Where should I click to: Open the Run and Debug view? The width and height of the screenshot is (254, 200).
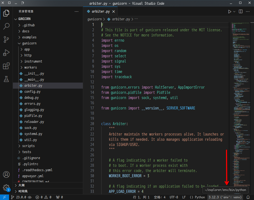pyautogui.click(x=6, y=53)
